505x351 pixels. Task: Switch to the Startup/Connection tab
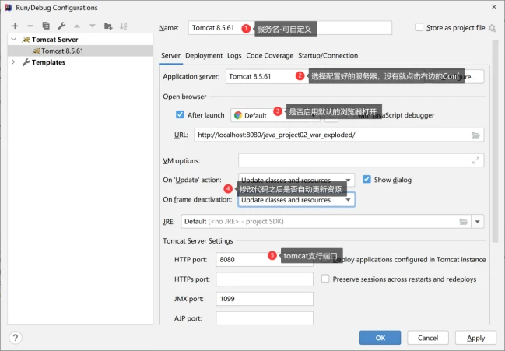click(328, 56)
